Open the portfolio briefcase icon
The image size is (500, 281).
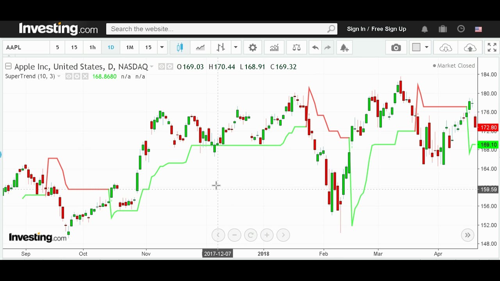(443, 29)
